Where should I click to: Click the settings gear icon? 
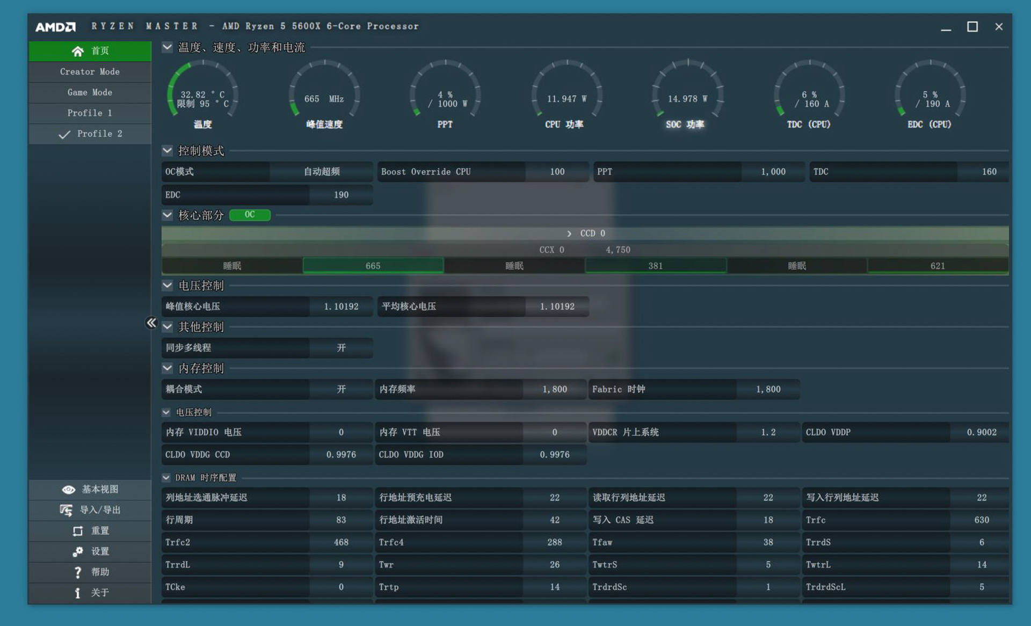coord(78,551)
